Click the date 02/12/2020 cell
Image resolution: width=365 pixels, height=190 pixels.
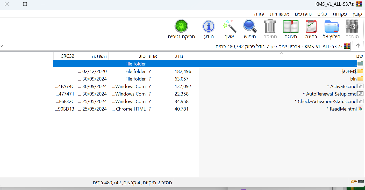(x=92, y=71)
